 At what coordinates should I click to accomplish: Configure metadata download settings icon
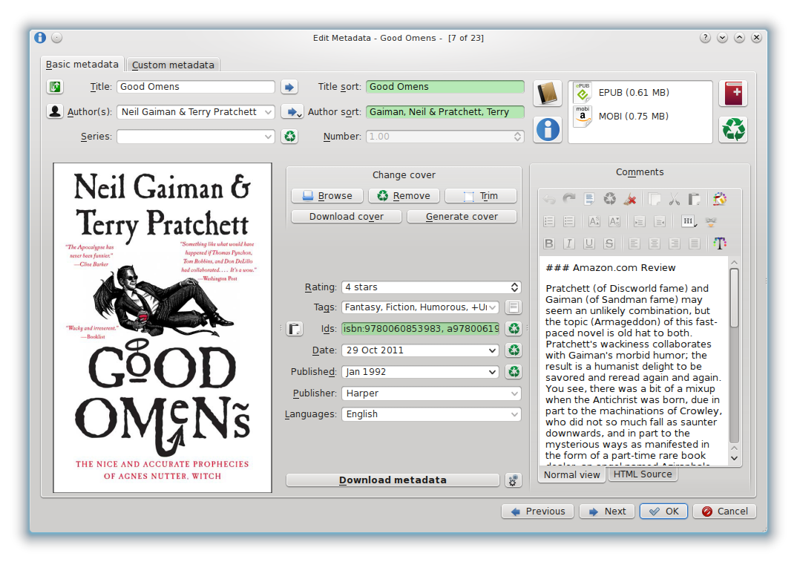[x=513, y=480]
